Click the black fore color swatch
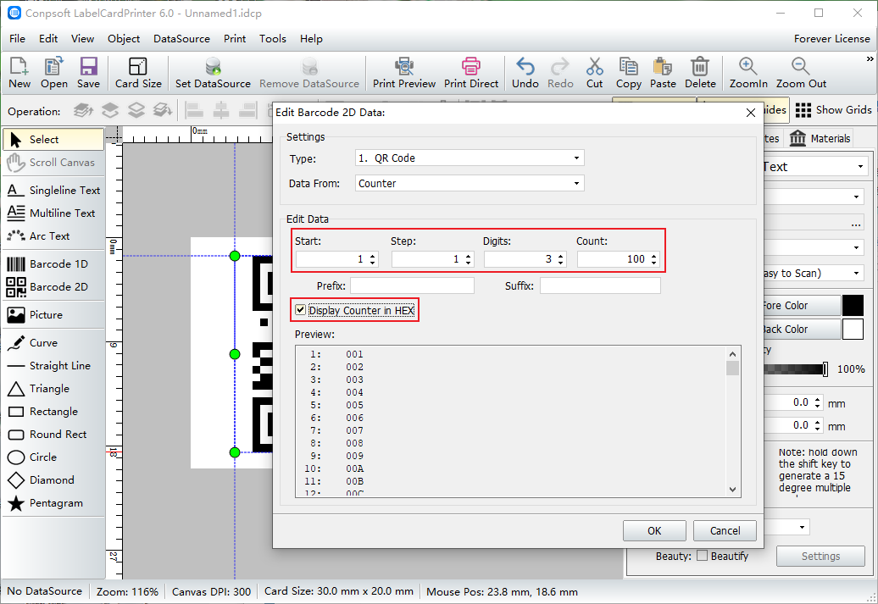This screenshot has width=878, height=604. [x=853, y=306]
